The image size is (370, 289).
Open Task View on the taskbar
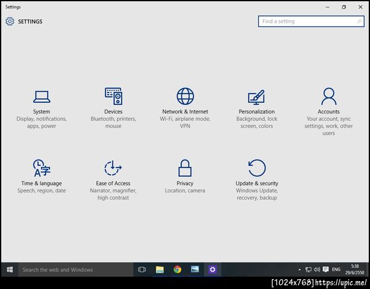[142, 269]
